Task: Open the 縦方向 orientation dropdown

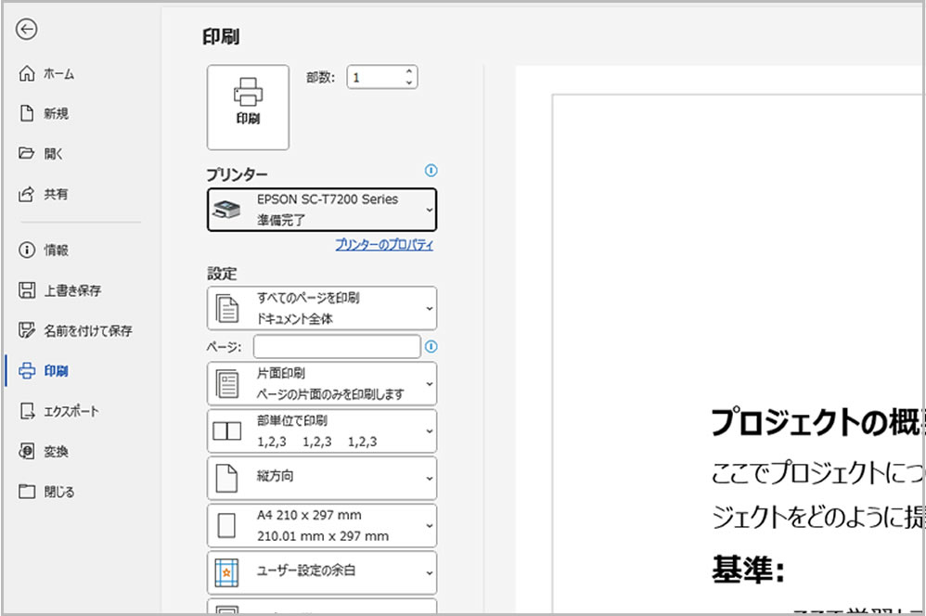Action: [x=322, y=478]
